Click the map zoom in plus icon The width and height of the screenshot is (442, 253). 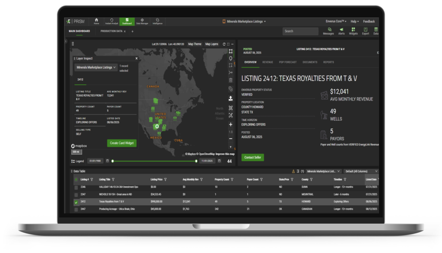[230, 124]
